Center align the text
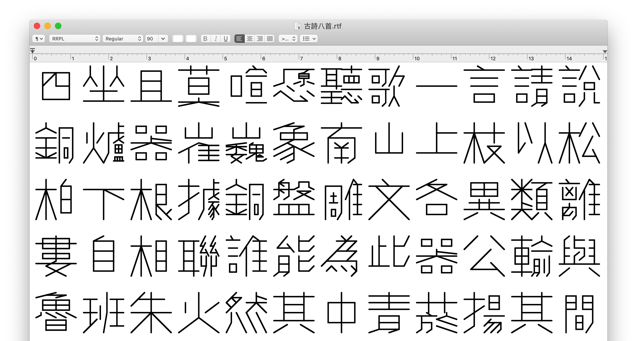Screen dimensions: 637x341 coord(250,39)
